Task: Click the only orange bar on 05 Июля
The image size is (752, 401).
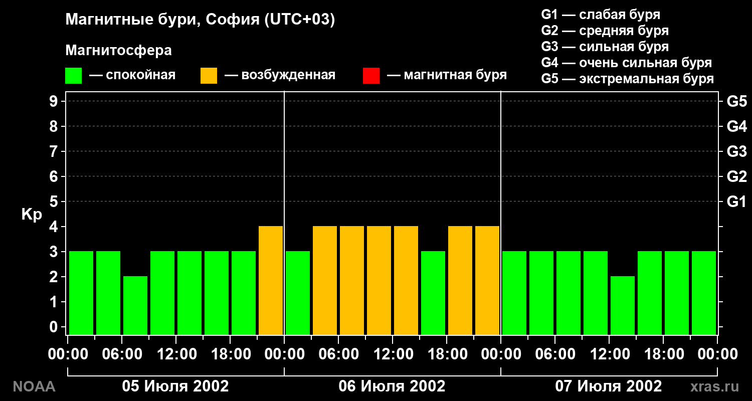Action: click(x=271, y=280)
